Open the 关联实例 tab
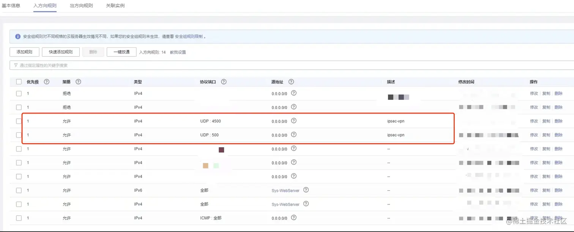 click(115, 6)
